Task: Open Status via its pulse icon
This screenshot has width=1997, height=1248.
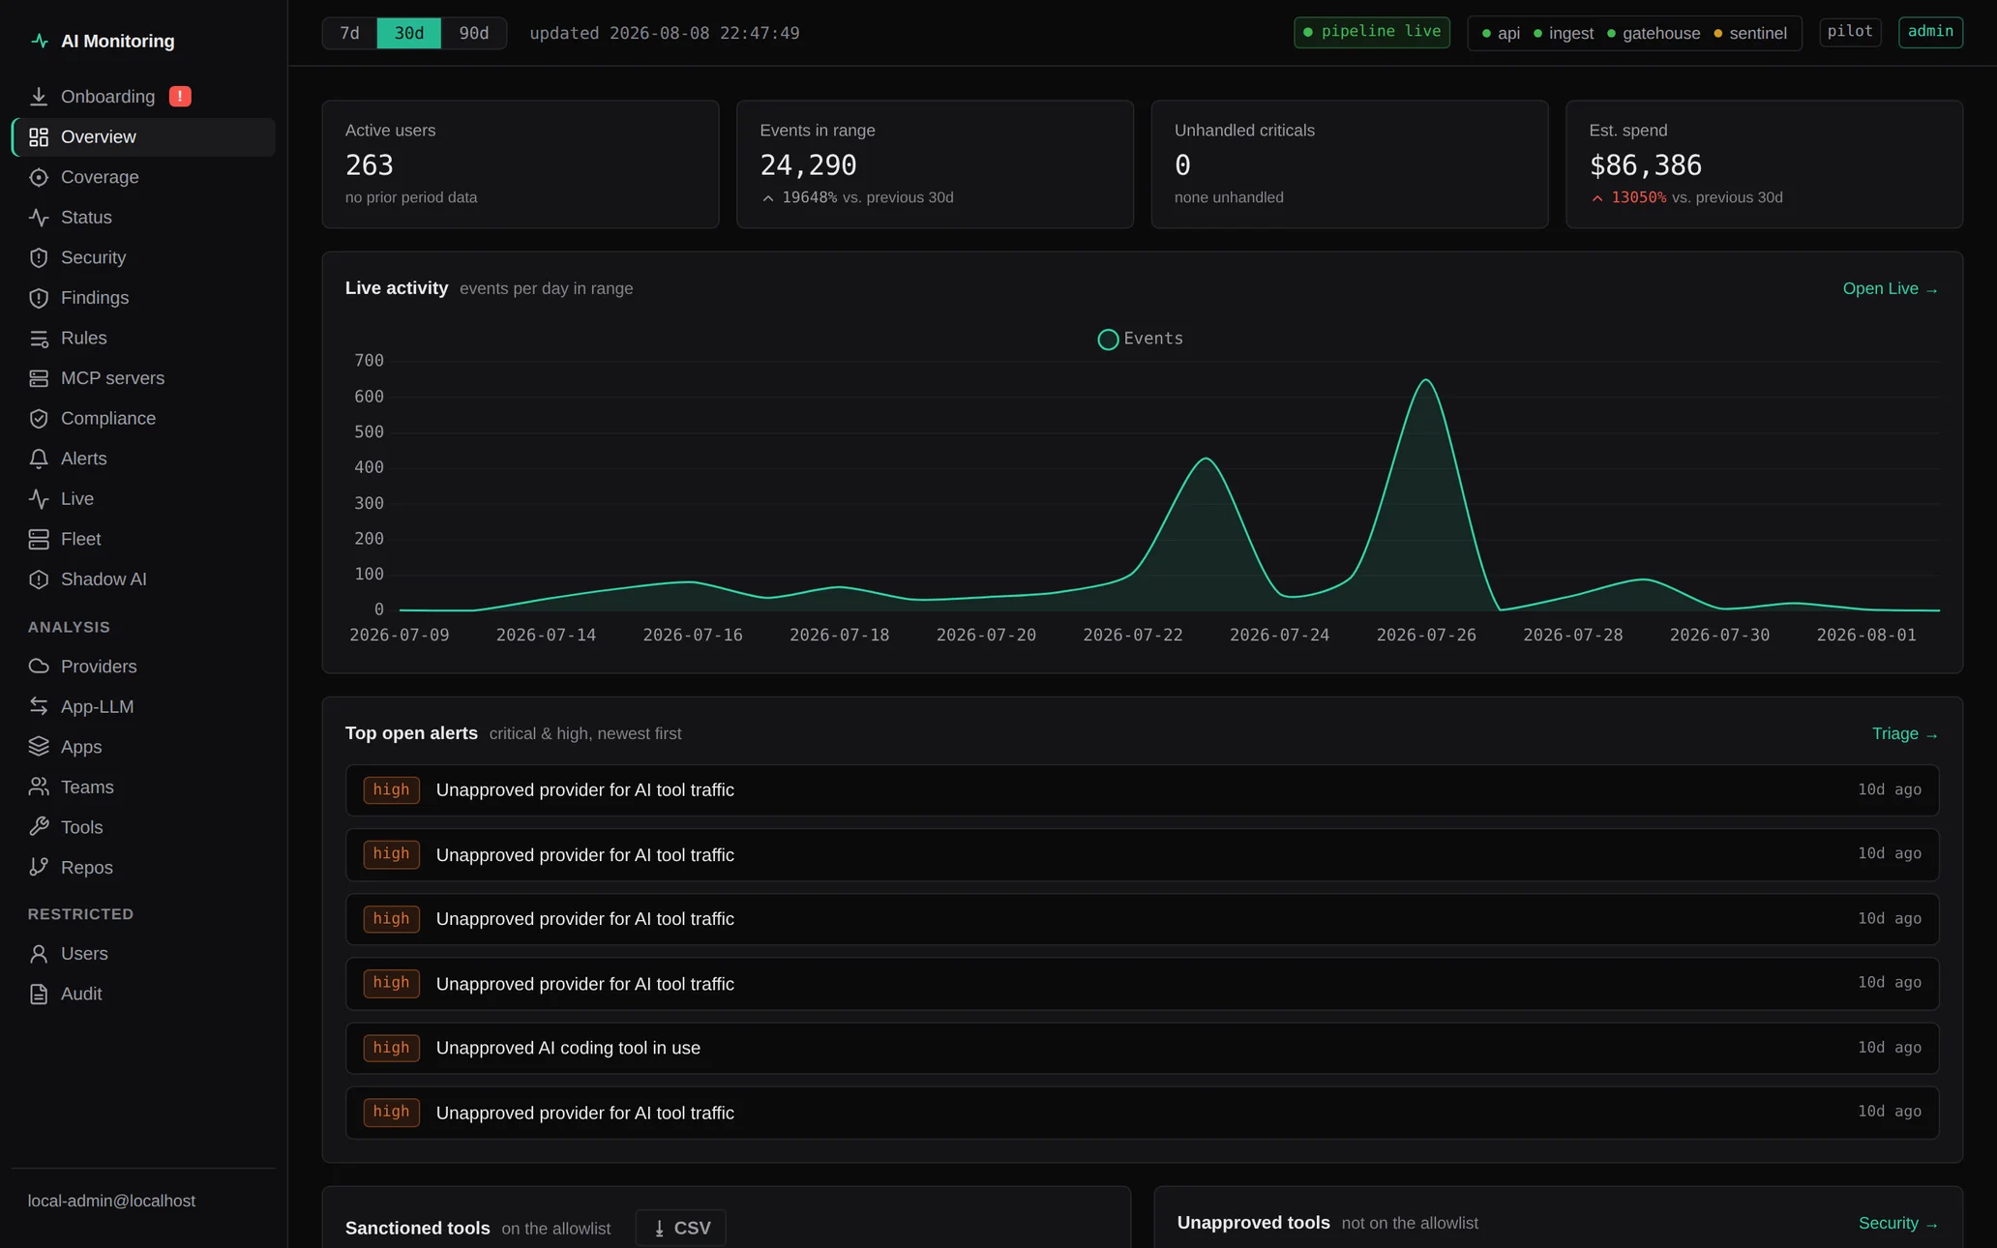Action: pyautogui.click(x=39, y=218)
